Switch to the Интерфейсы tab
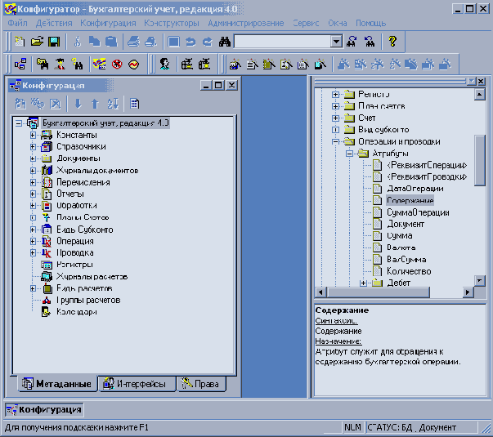 (135, 384)
